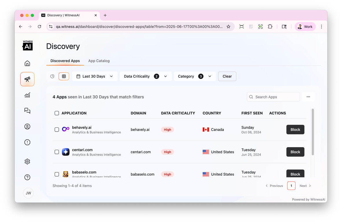Open the help question mark icon
This screenshot has height=222, width=342.
click(x=27, y=177)
